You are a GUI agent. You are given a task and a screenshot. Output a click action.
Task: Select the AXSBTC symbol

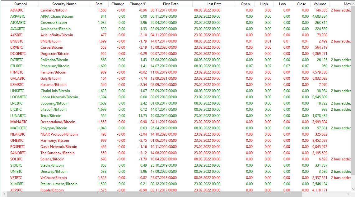point(16,35)
